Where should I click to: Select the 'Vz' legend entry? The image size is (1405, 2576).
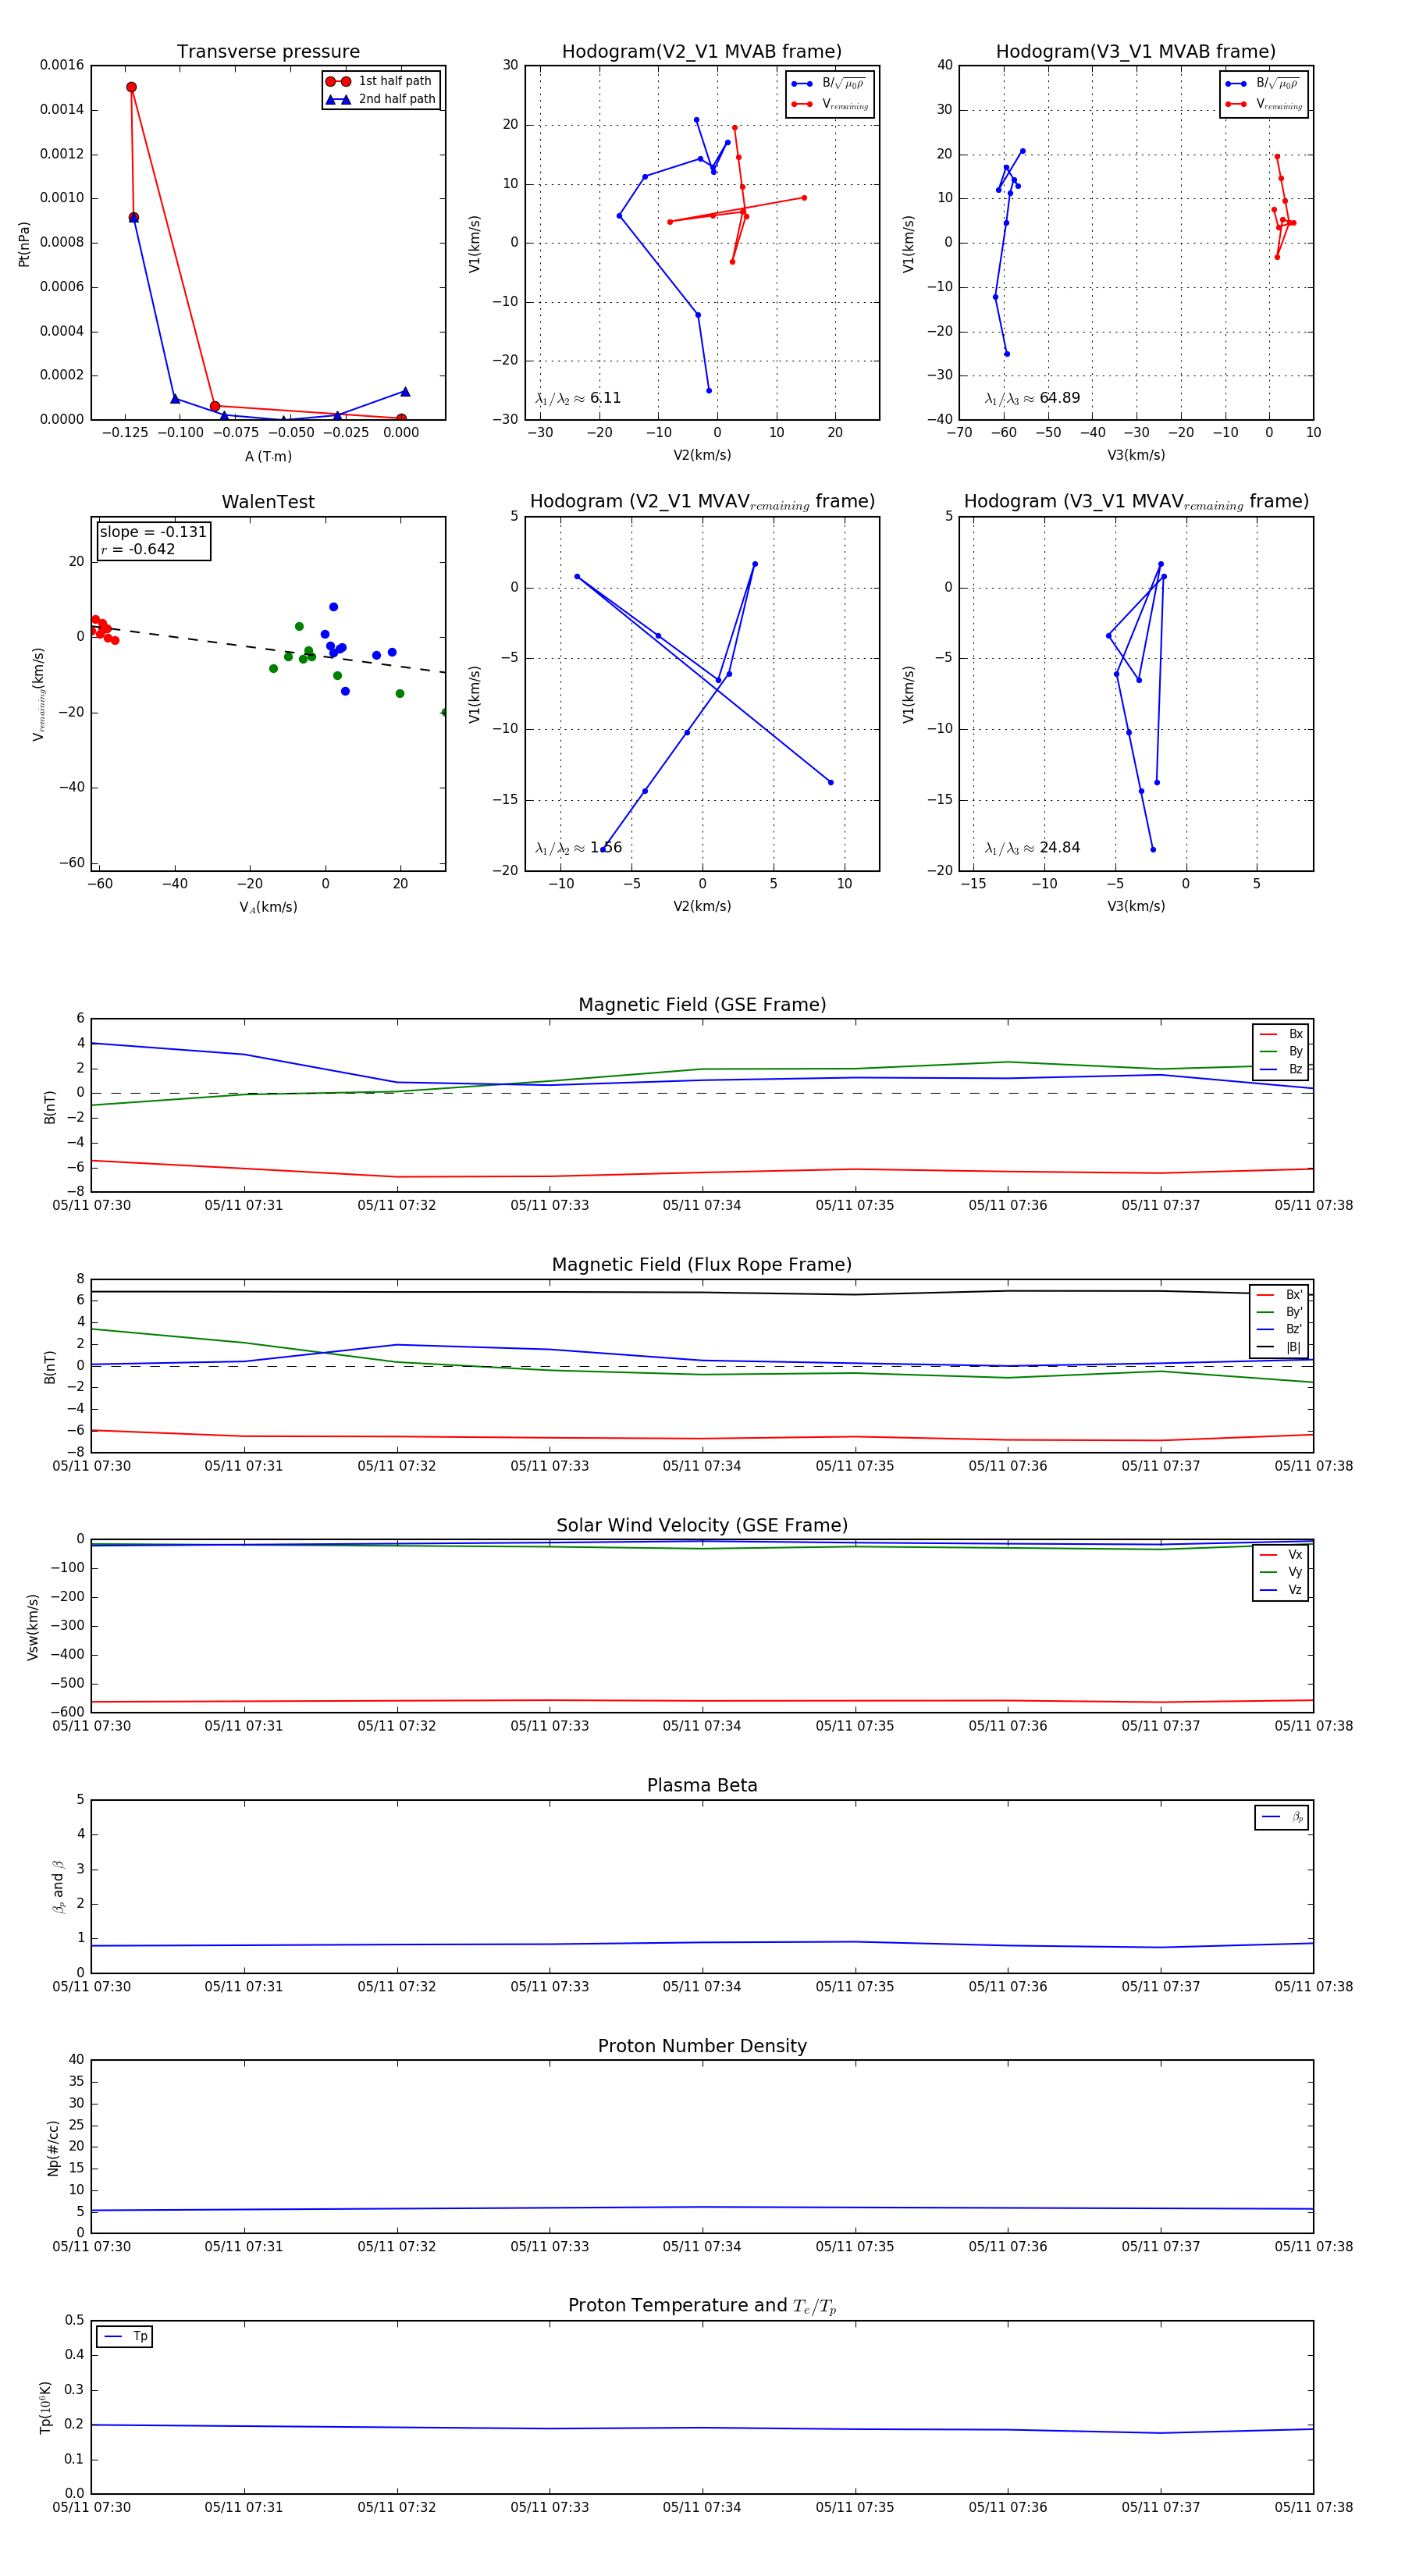point(1281,1590)
